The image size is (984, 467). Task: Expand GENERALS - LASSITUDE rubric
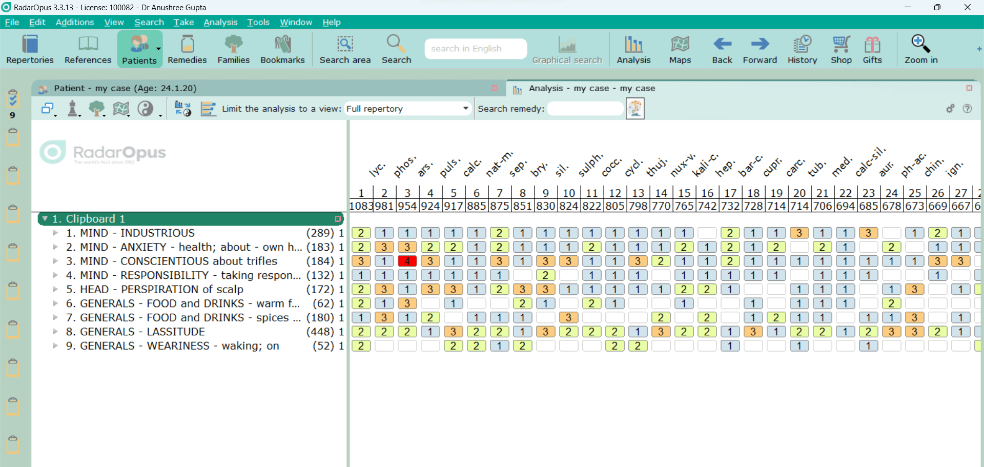coord(55,332)
